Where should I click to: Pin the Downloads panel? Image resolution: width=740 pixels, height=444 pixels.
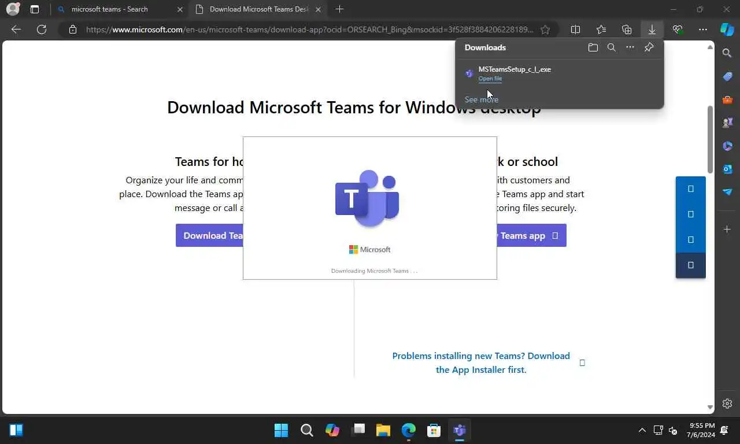pos(649,47)
